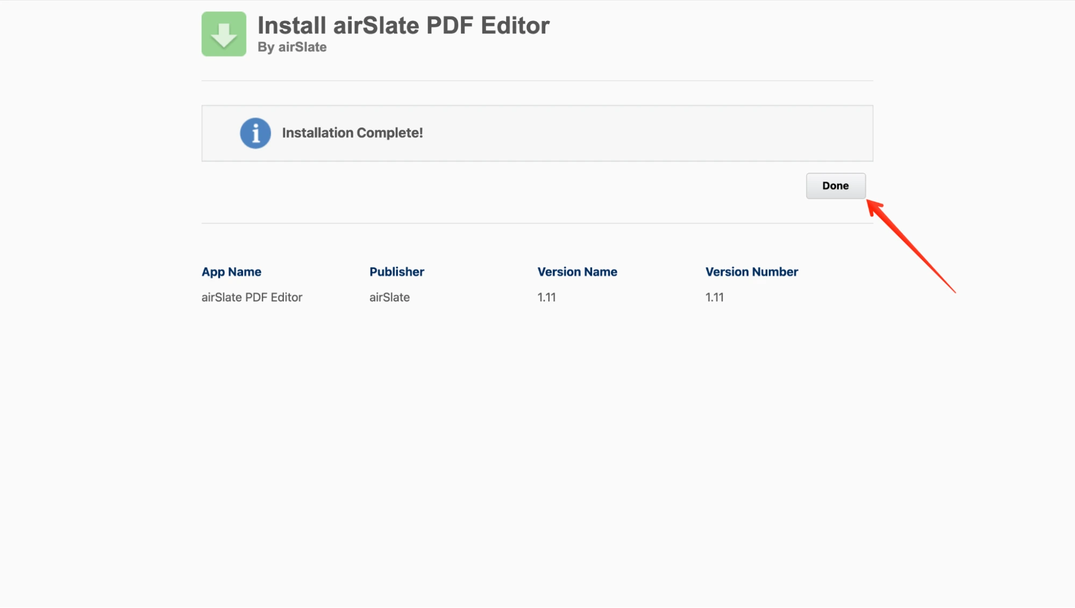The width and height of the screenshot is (1075, 608).
Task: Click the Done button
Action: (x=836, y=186)
